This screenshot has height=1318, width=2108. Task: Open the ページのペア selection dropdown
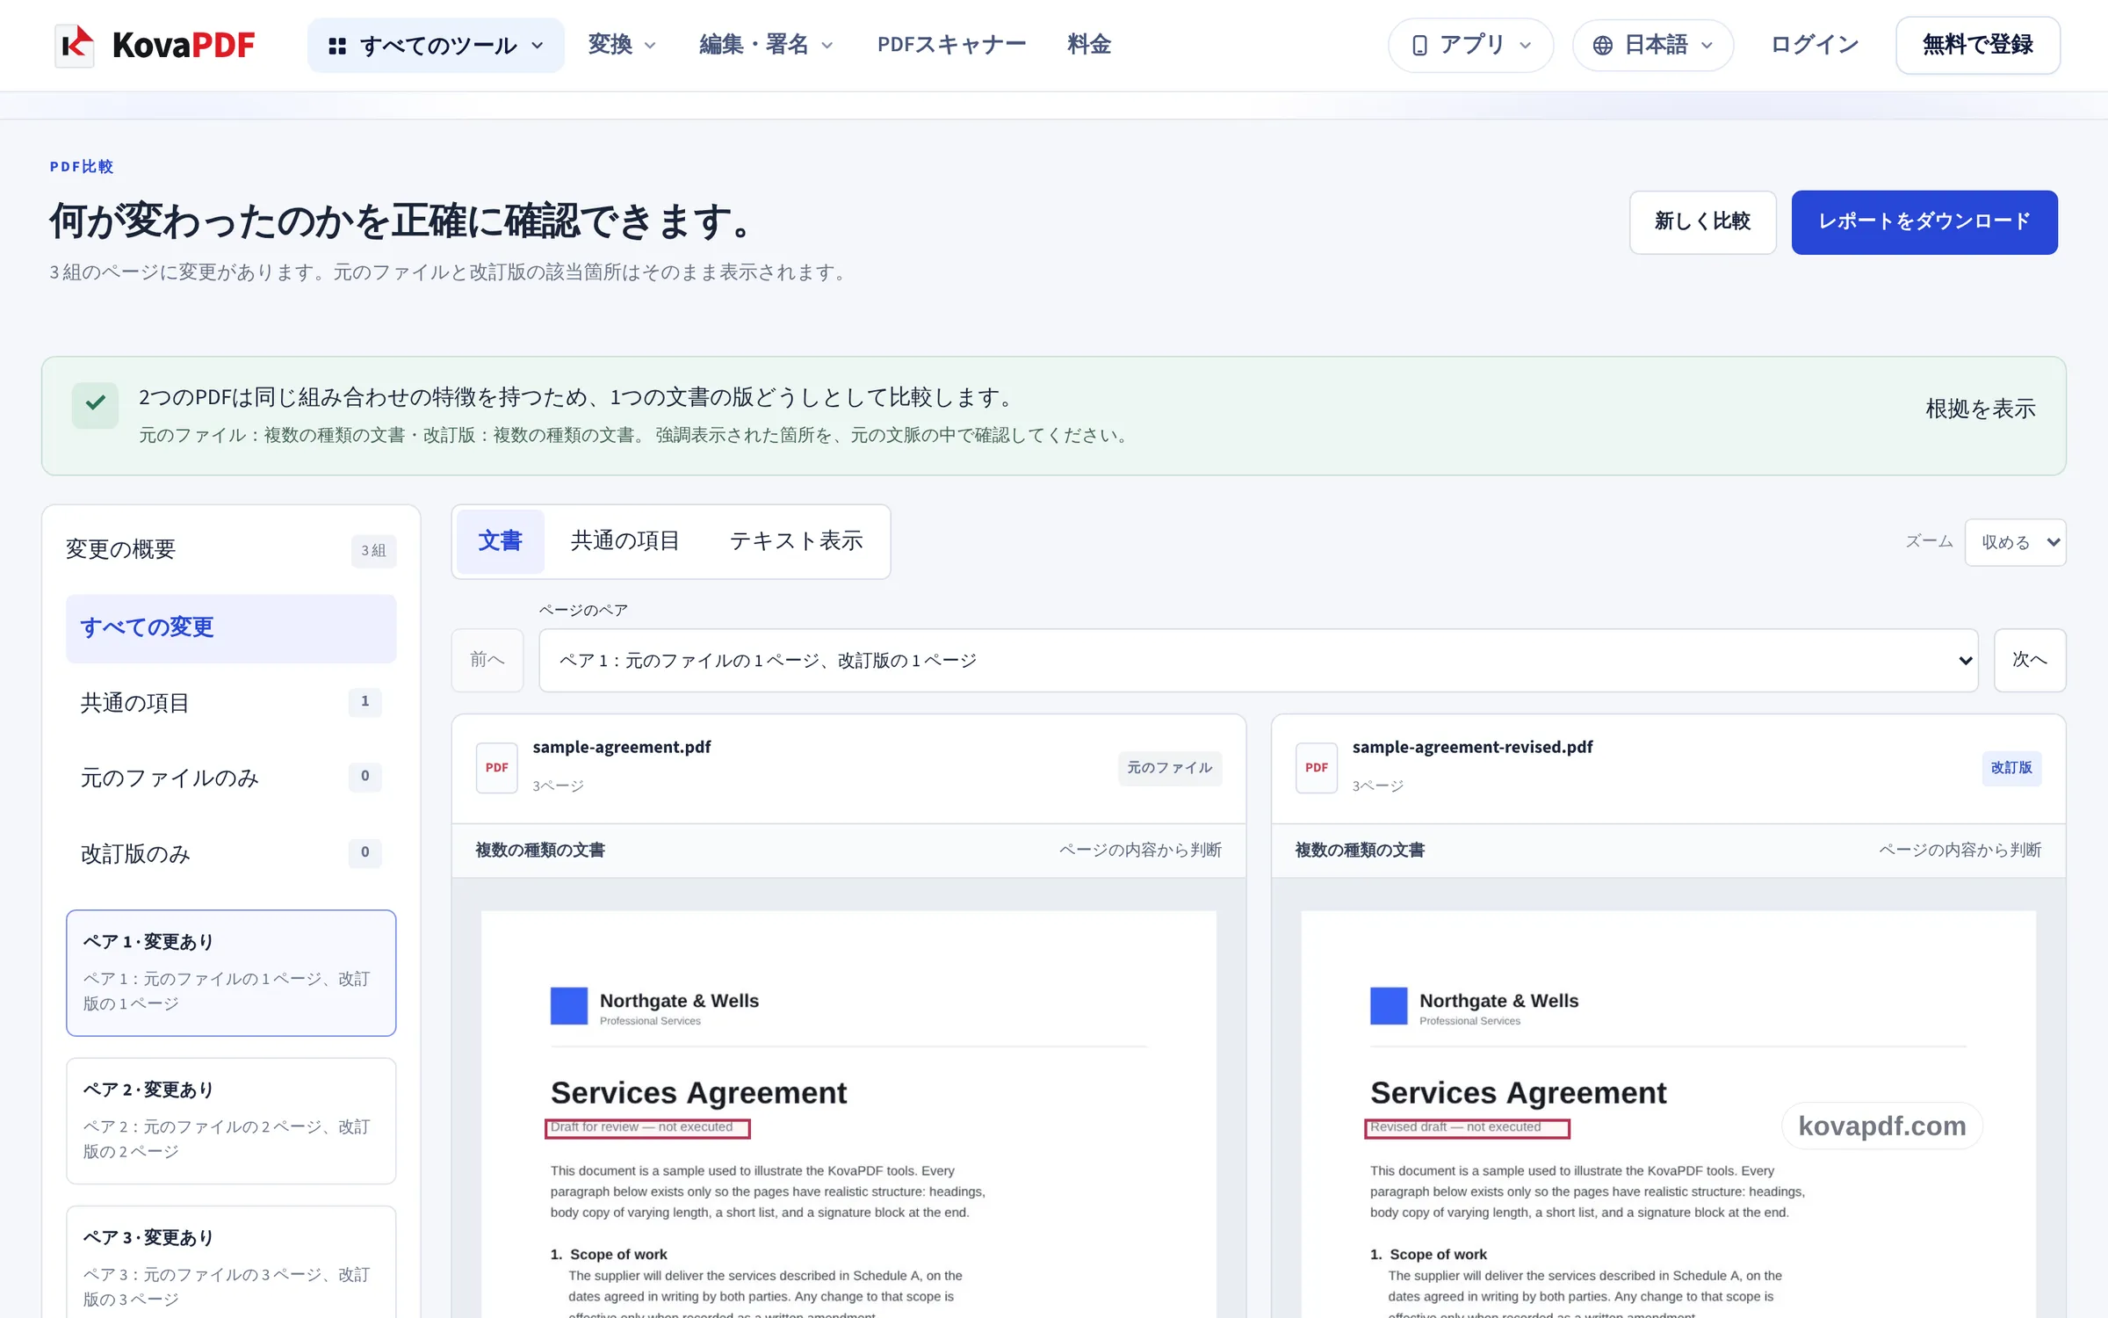click(1258, 660)
